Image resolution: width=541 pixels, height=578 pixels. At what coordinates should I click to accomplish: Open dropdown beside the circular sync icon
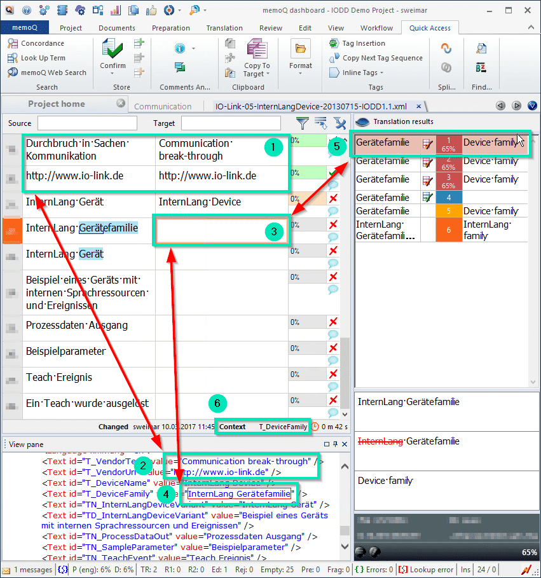tap(179, 10)
